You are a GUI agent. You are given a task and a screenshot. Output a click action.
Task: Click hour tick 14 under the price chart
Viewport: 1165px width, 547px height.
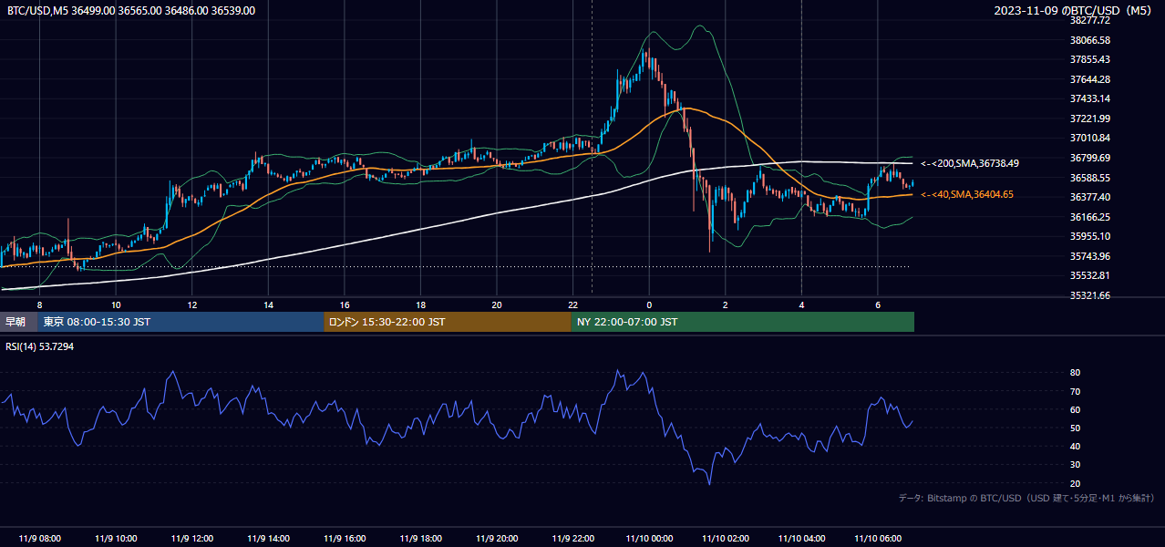[268, 304]
